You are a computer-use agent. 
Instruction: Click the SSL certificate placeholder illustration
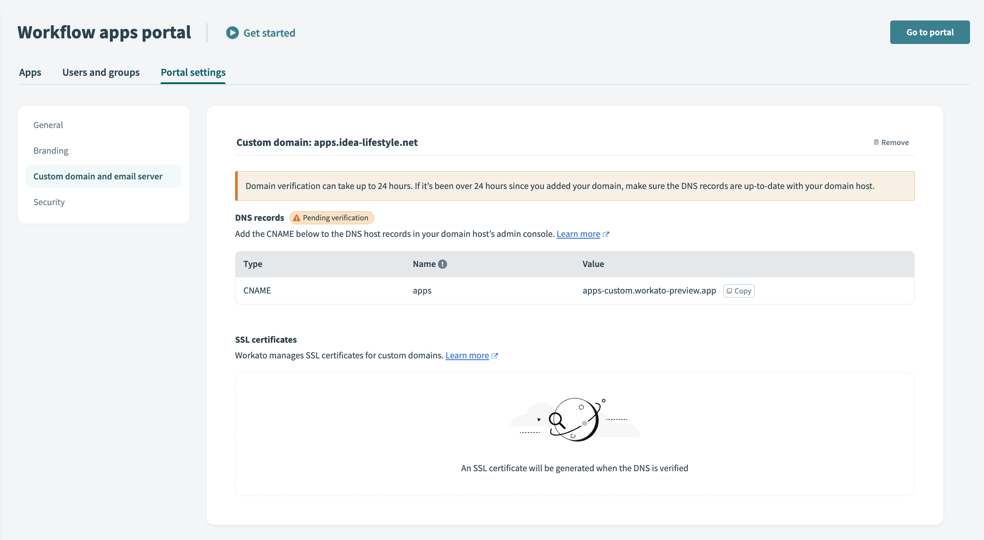point(575,419)
